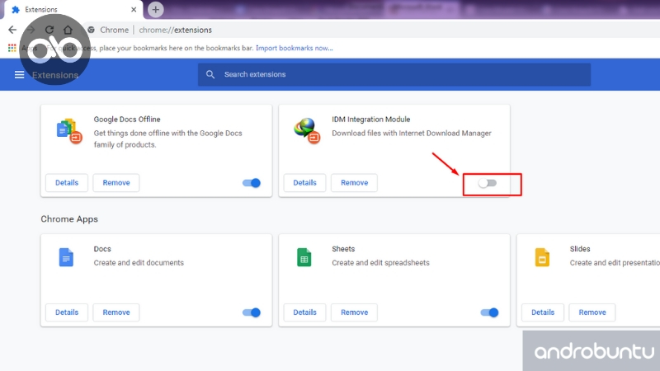Click the search magnifier icon
The width and height of the screenshot is (660, 371).
(211, 75)
